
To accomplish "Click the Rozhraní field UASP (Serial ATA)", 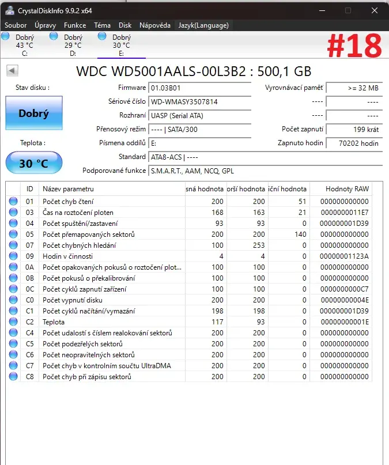I will (x=199, y=116).
